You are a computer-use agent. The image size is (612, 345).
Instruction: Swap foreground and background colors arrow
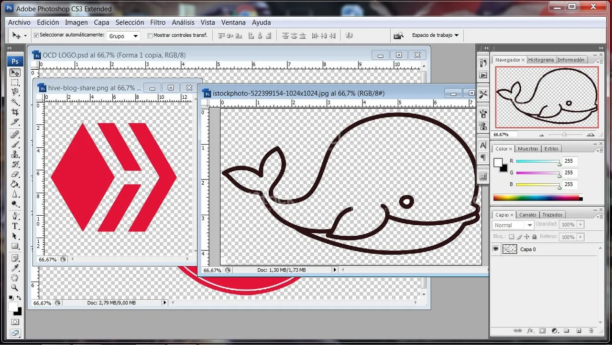click(19, 298)
